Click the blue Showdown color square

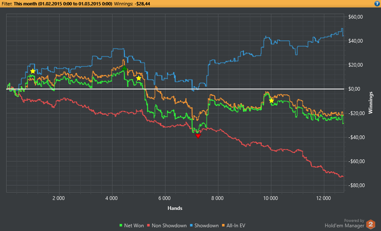pyautogui.click(x=191, y=226)
